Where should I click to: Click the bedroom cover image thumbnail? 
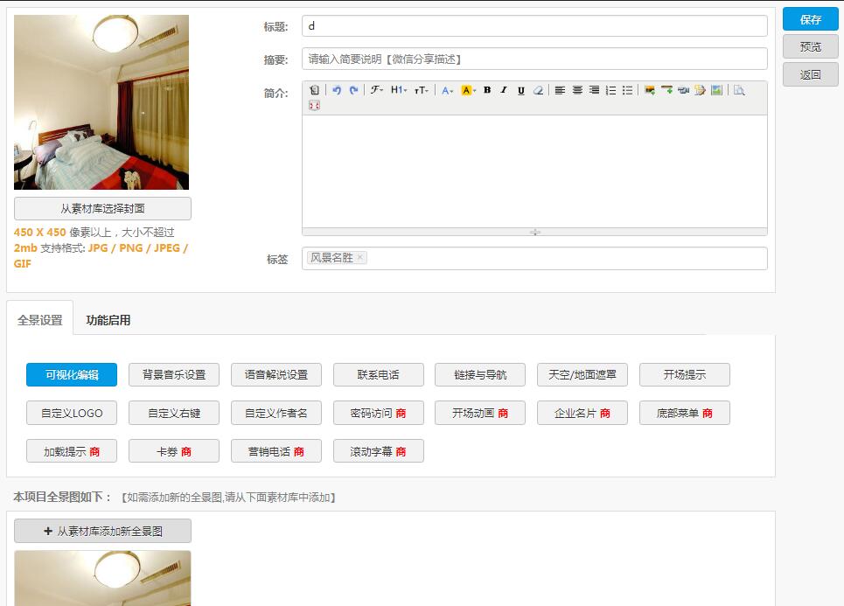point(101,102)
